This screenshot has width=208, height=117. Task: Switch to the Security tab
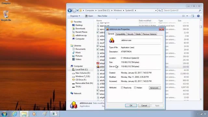[130, 34]
